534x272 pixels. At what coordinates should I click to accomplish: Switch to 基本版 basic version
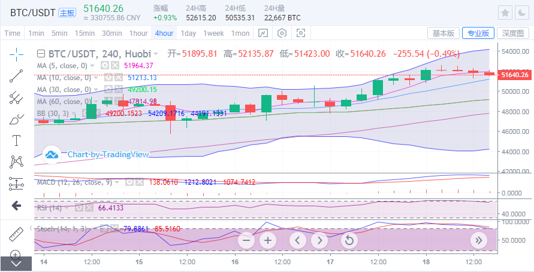tap(444, 33)
